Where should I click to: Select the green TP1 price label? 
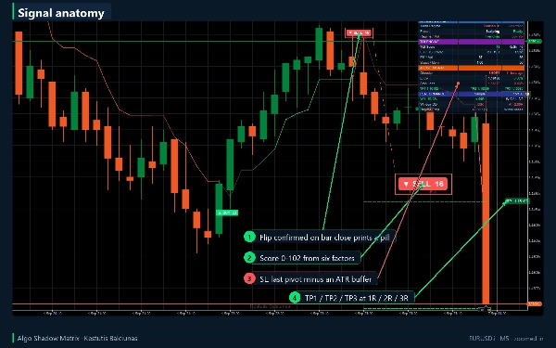pyautogui.click(x=517, y=201)
